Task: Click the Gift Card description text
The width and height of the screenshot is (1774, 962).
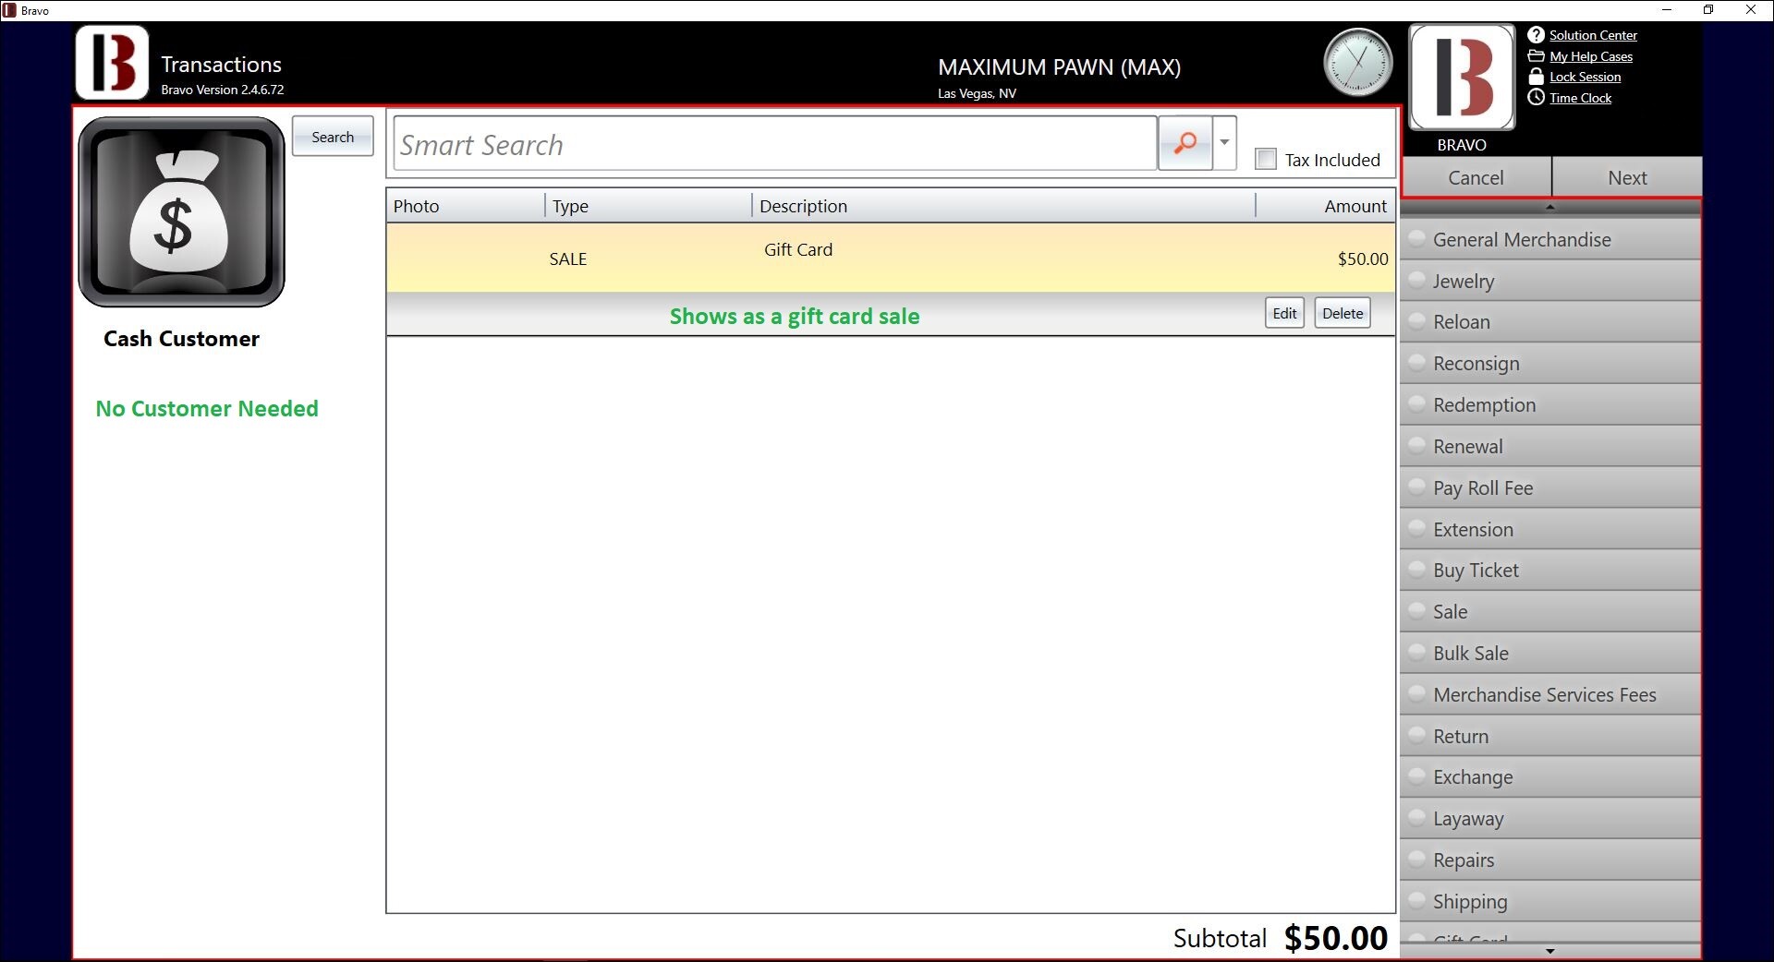Action: 798,249
